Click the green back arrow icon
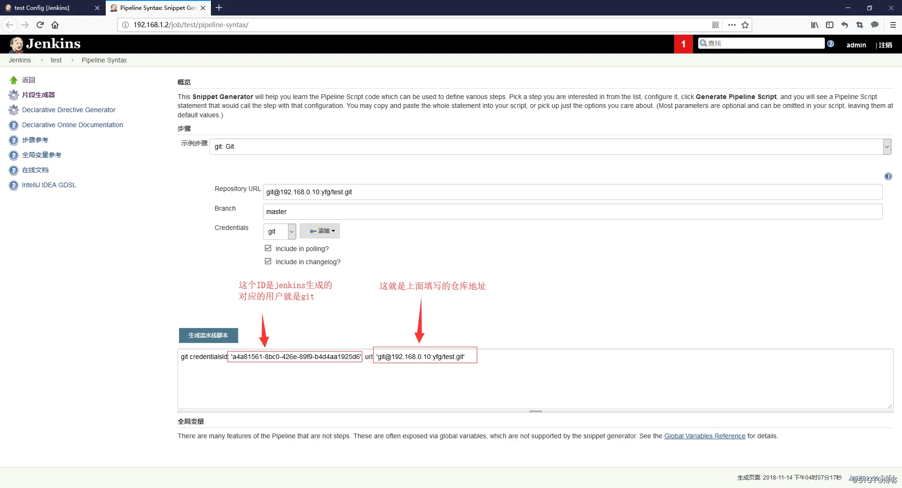902x488 pixels. click(14, 80)
